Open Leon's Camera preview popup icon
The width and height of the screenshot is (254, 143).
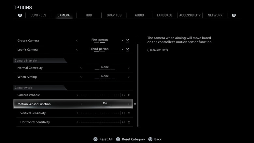click(x=127, y=50)
